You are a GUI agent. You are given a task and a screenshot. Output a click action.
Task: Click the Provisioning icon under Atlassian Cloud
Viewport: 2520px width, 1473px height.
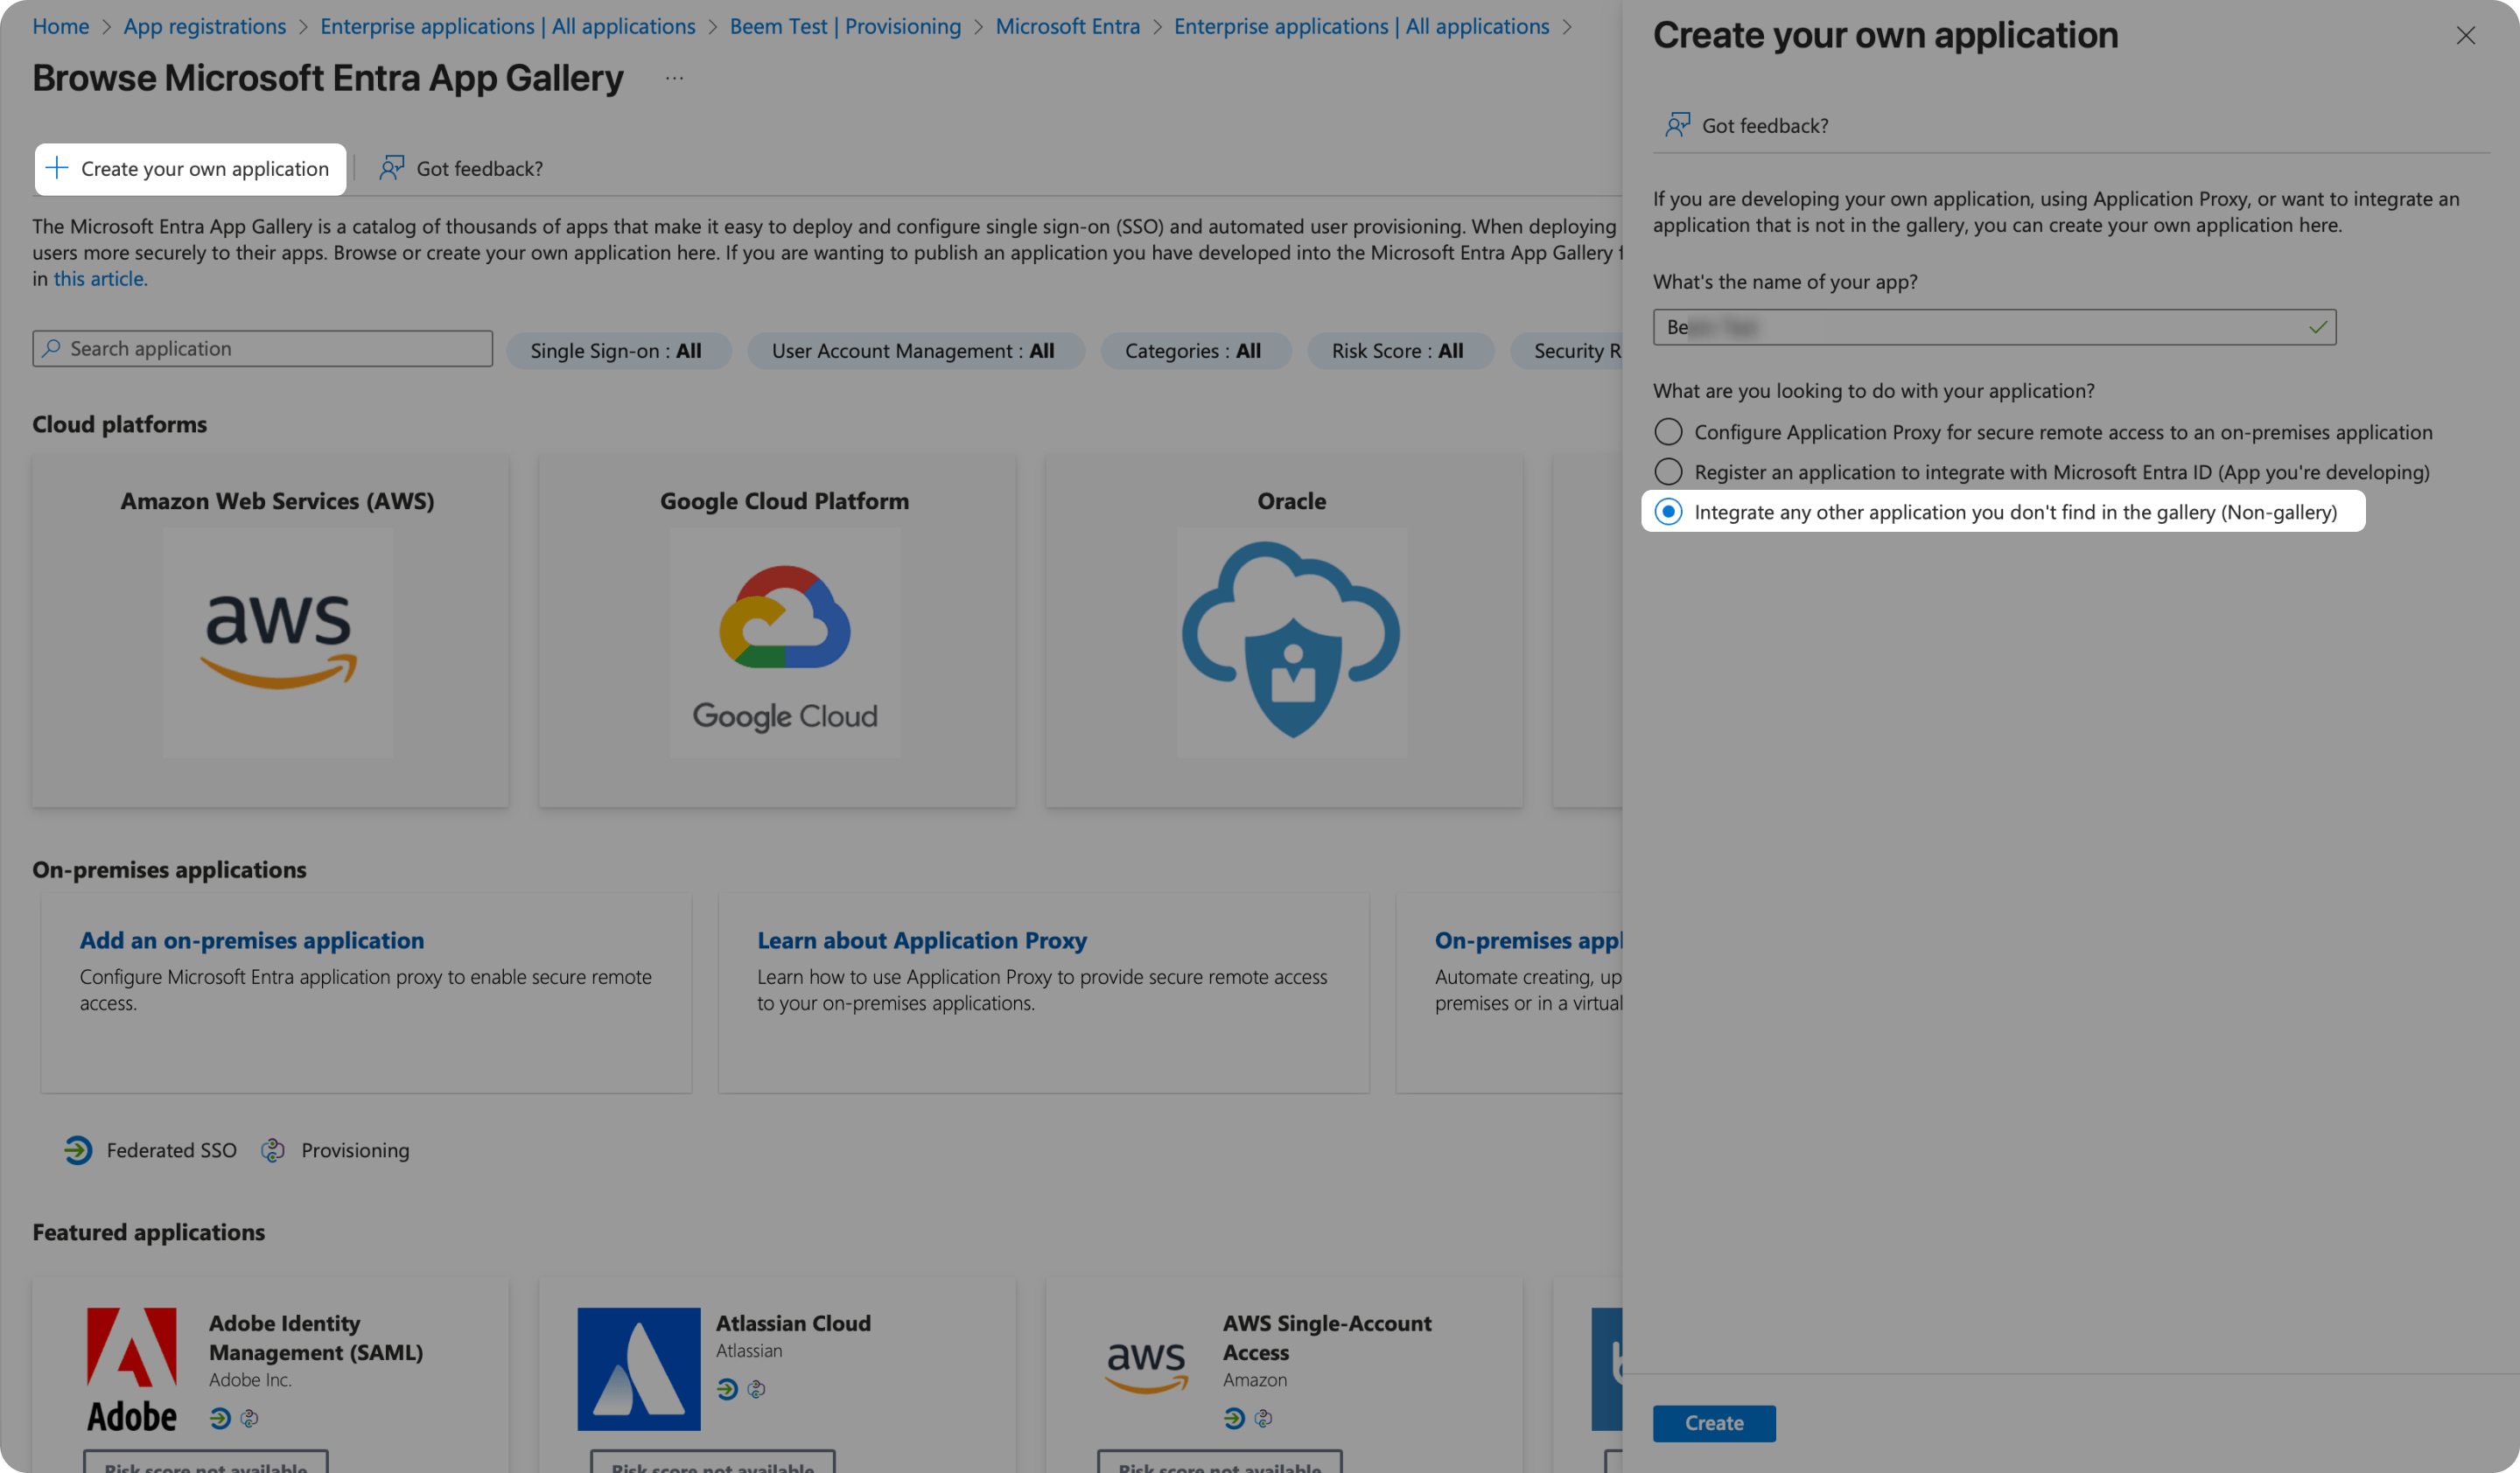[756, 1389]
